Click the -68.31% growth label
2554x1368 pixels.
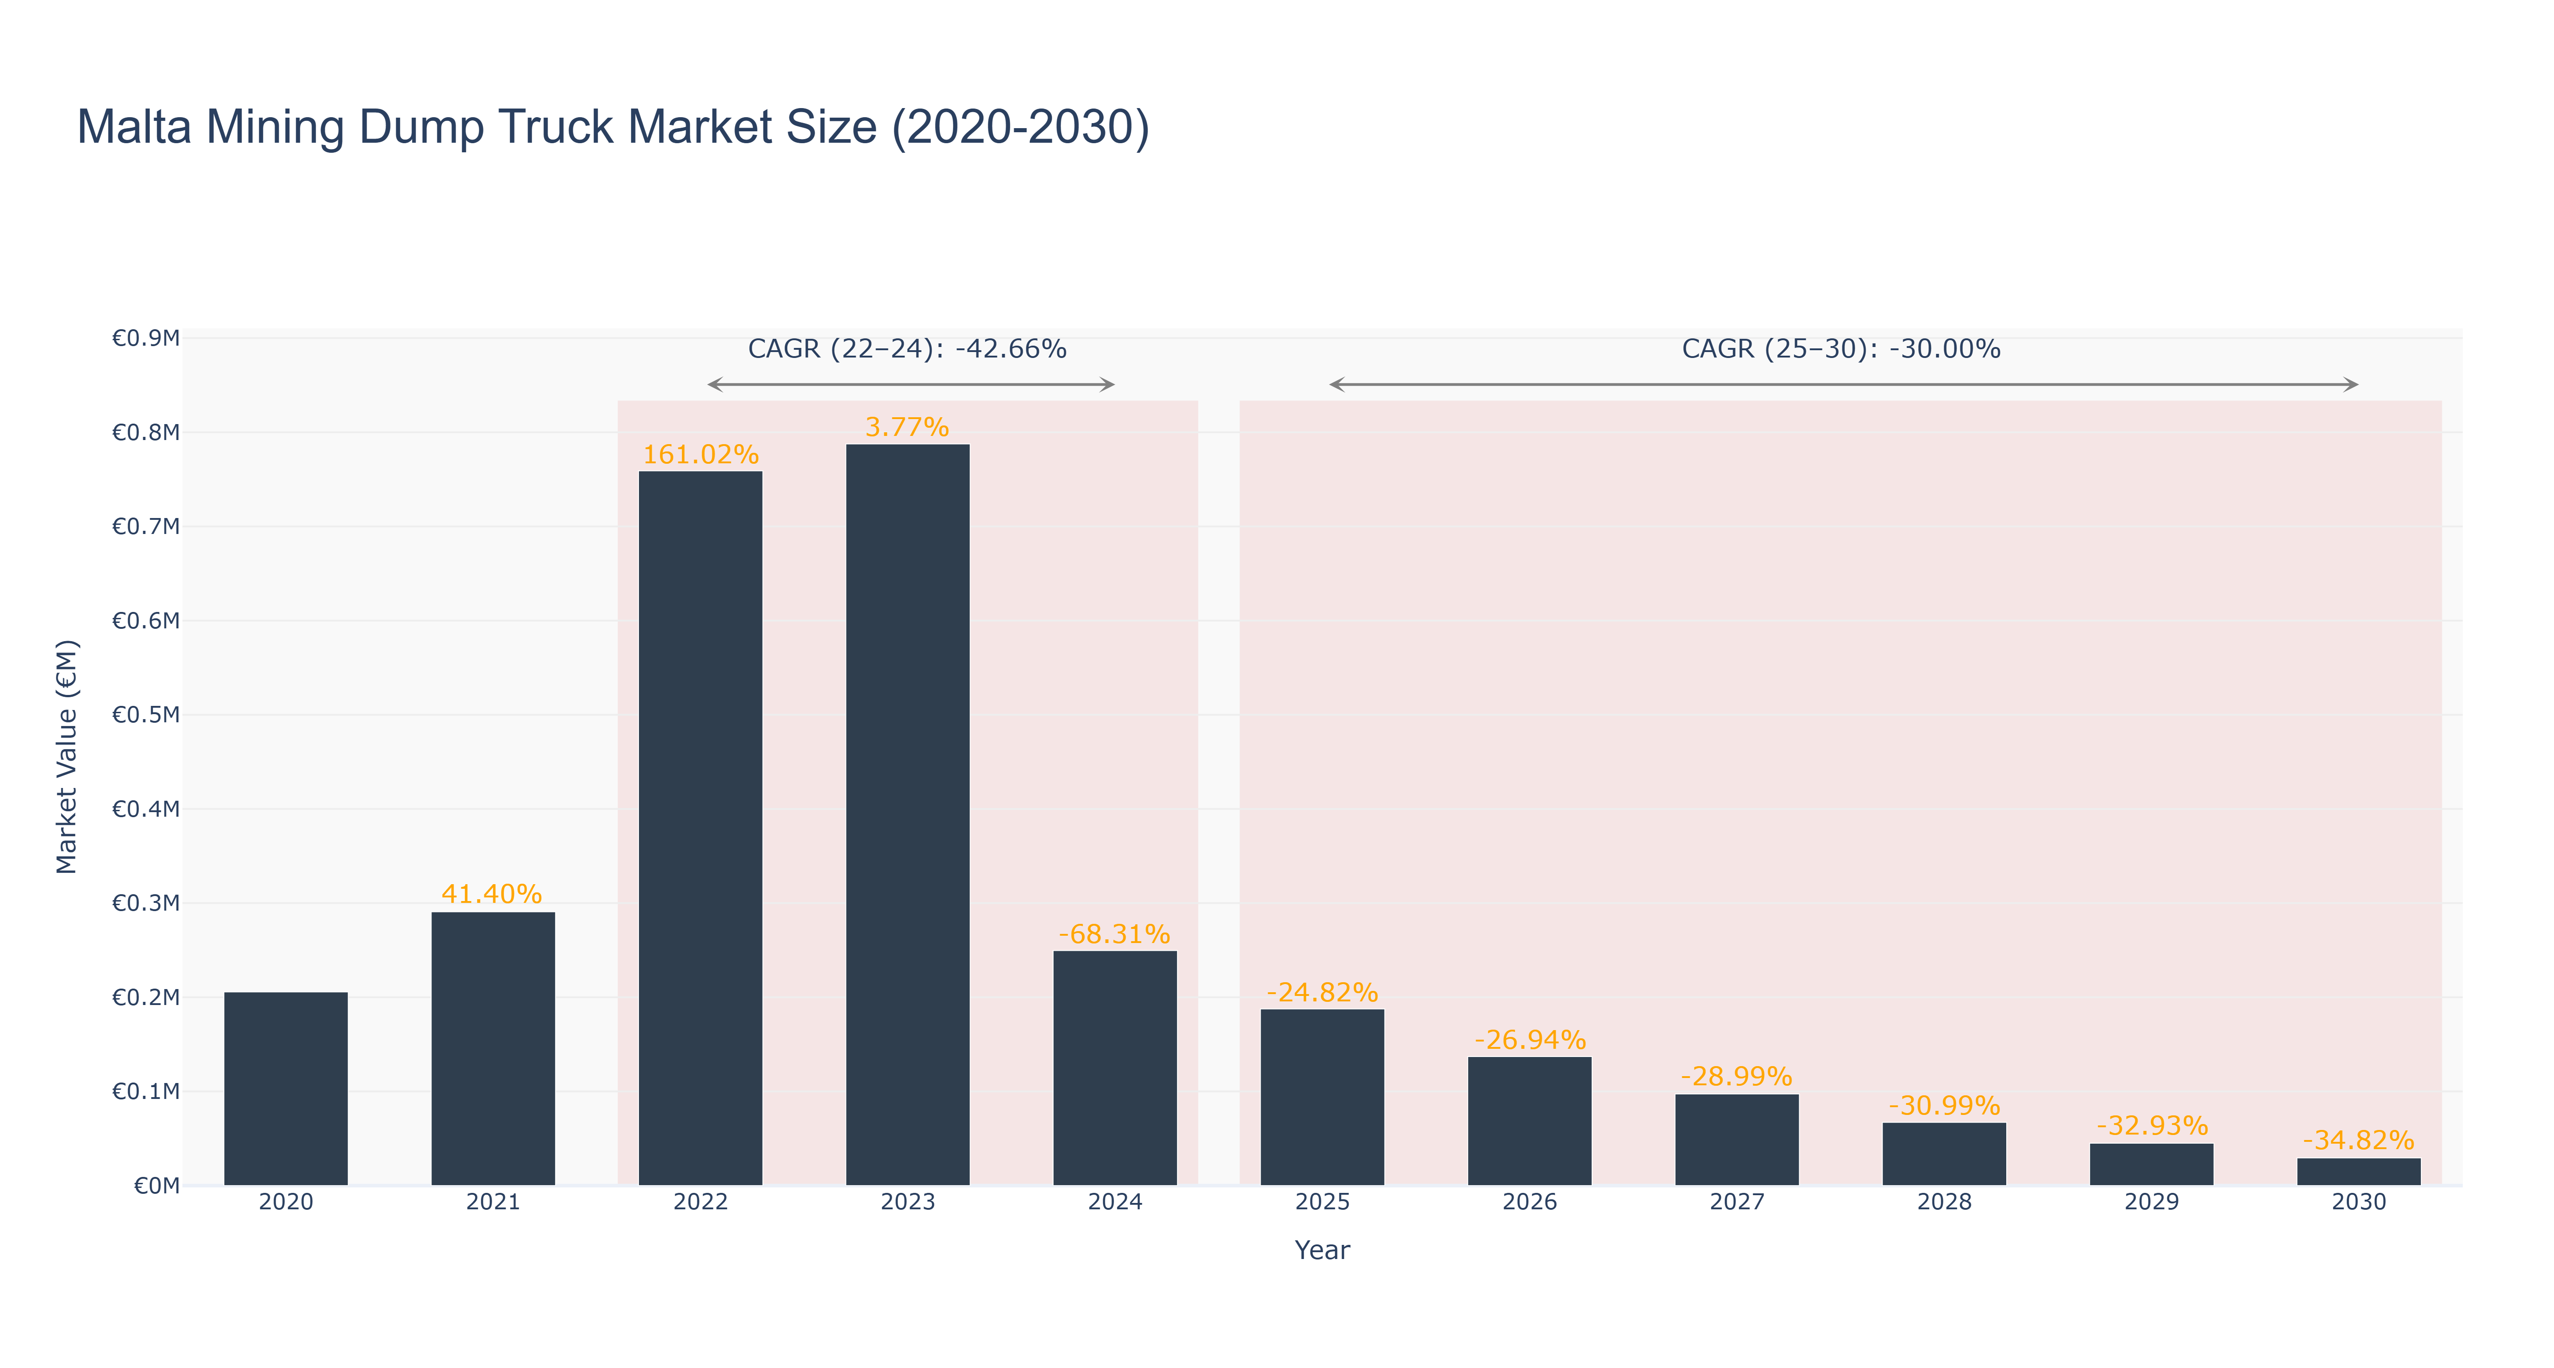click(1114, 934)
